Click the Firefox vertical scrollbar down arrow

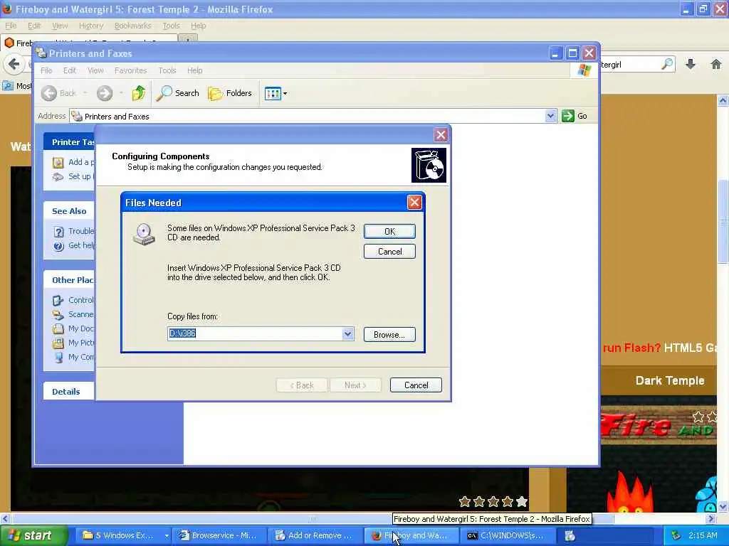pyautogui.click(x=723, y=506)
